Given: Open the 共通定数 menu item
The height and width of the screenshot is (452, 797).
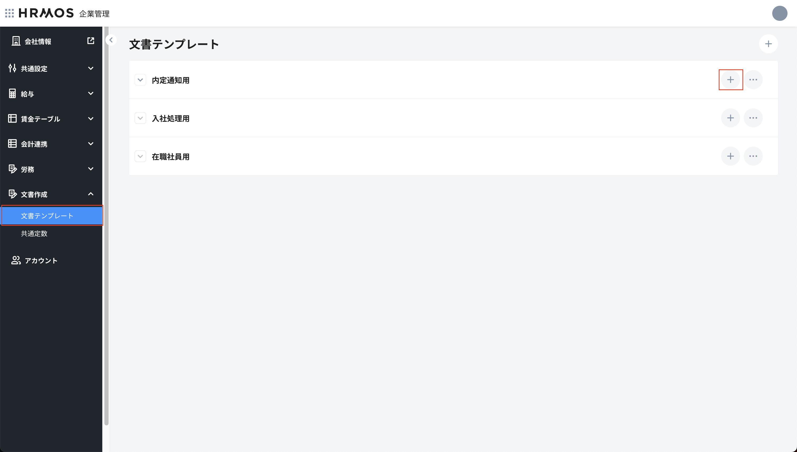Looking at the screenshot, I should pyautogui.click(x=34, y=233).
